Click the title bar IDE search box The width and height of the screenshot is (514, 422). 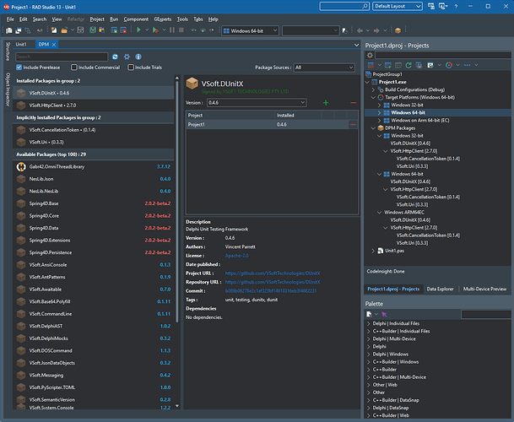(344, 6)
